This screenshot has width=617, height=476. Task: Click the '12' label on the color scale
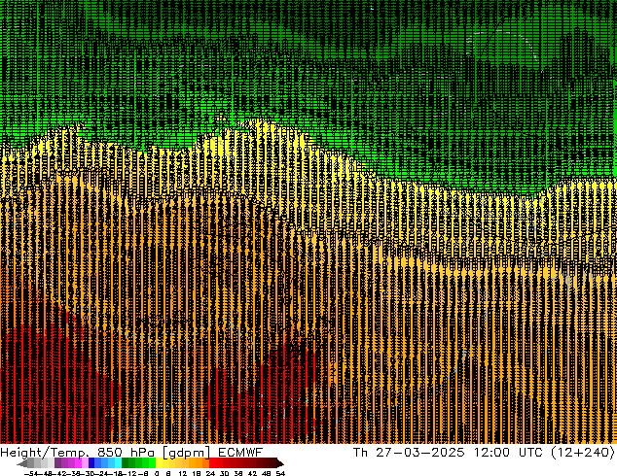pyautogui.click(x=183, y=474)
